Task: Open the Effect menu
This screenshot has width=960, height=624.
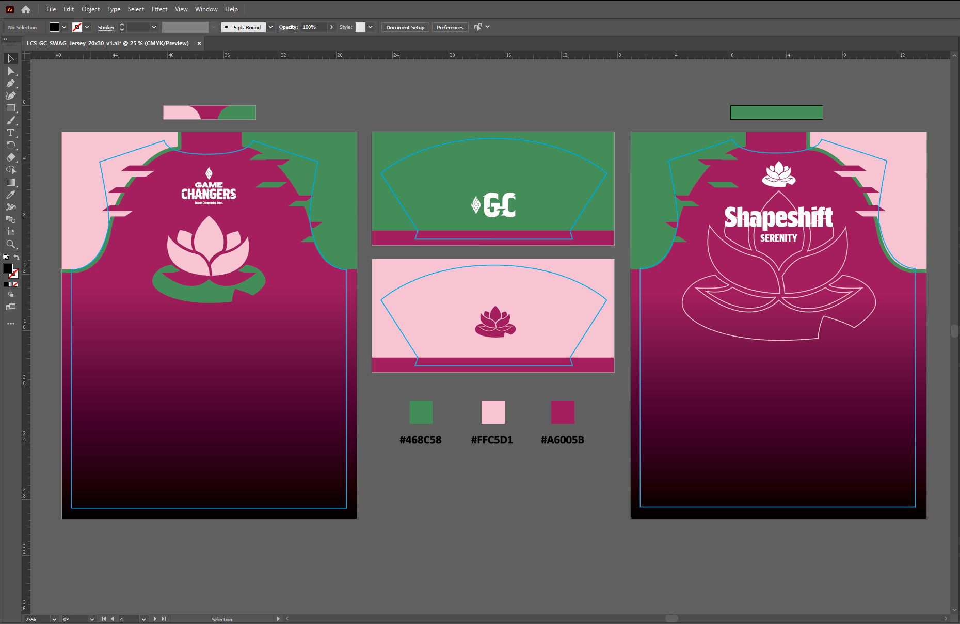Action: 159,9
